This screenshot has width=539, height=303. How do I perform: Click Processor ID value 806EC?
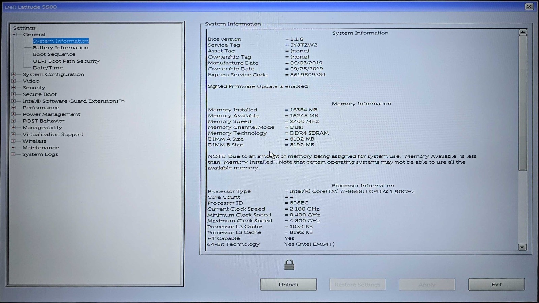299,203
